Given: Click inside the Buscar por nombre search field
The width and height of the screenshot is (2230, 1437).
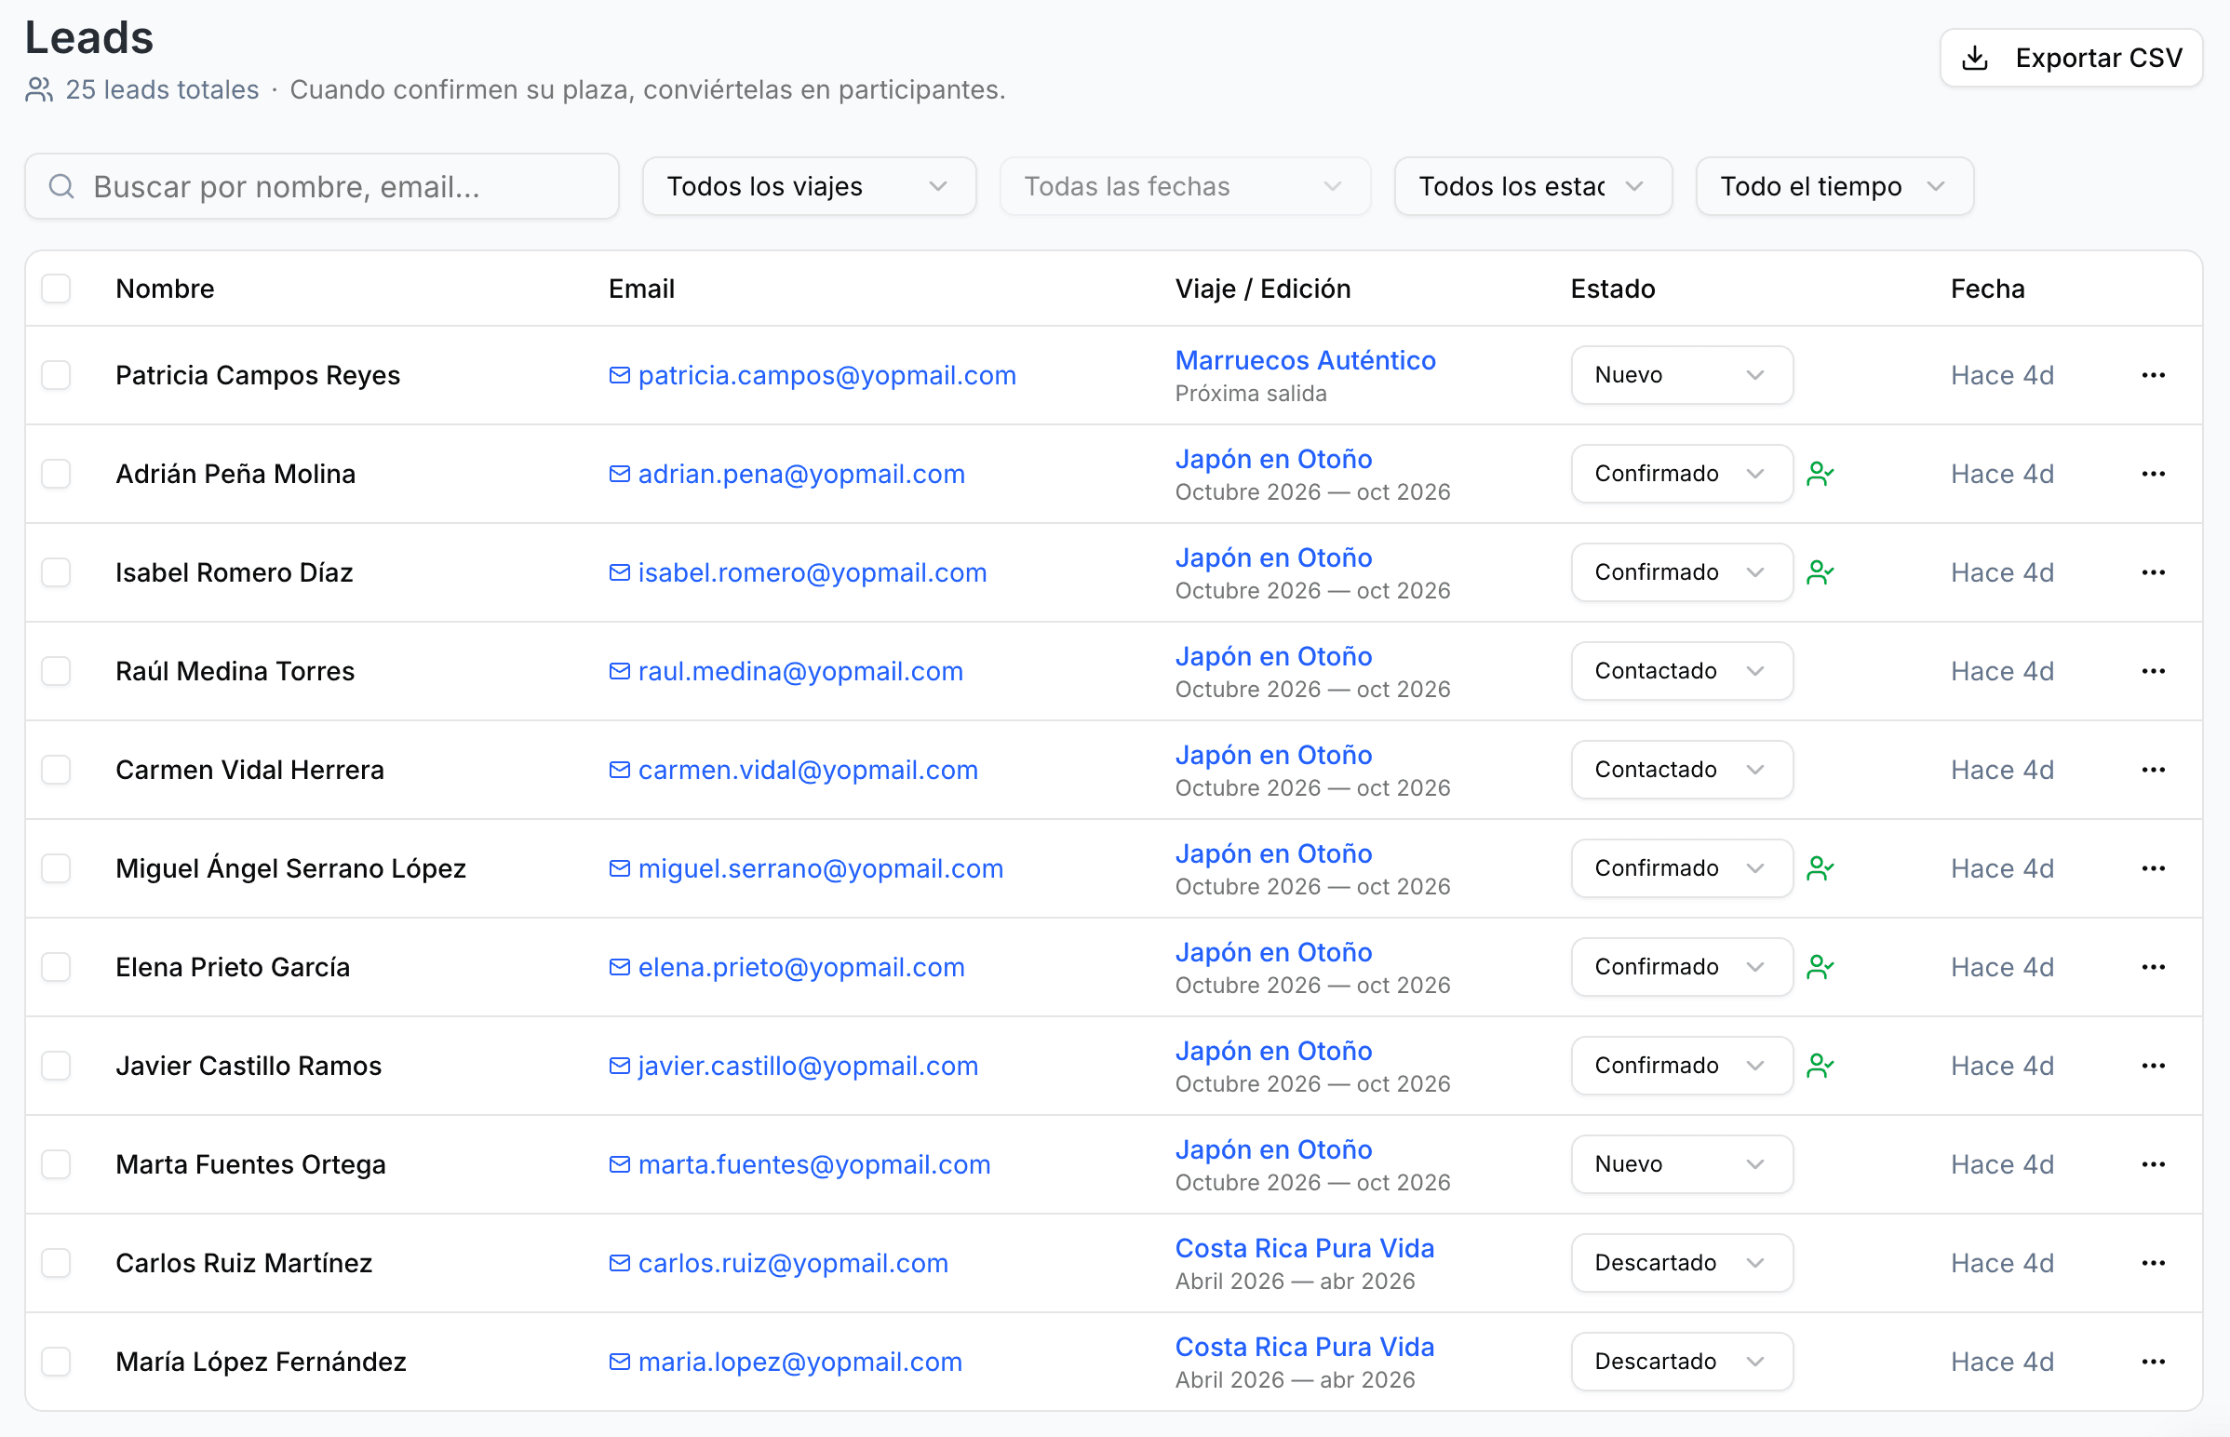Looking at the screenshot, I should click(x=322, y=186).
